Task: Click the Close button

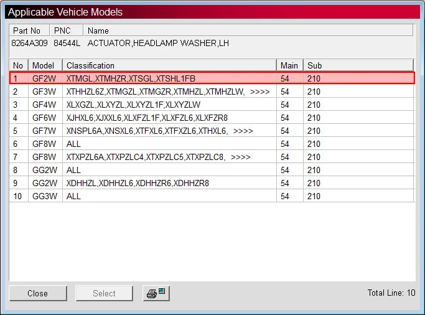Action: (38, 293)
